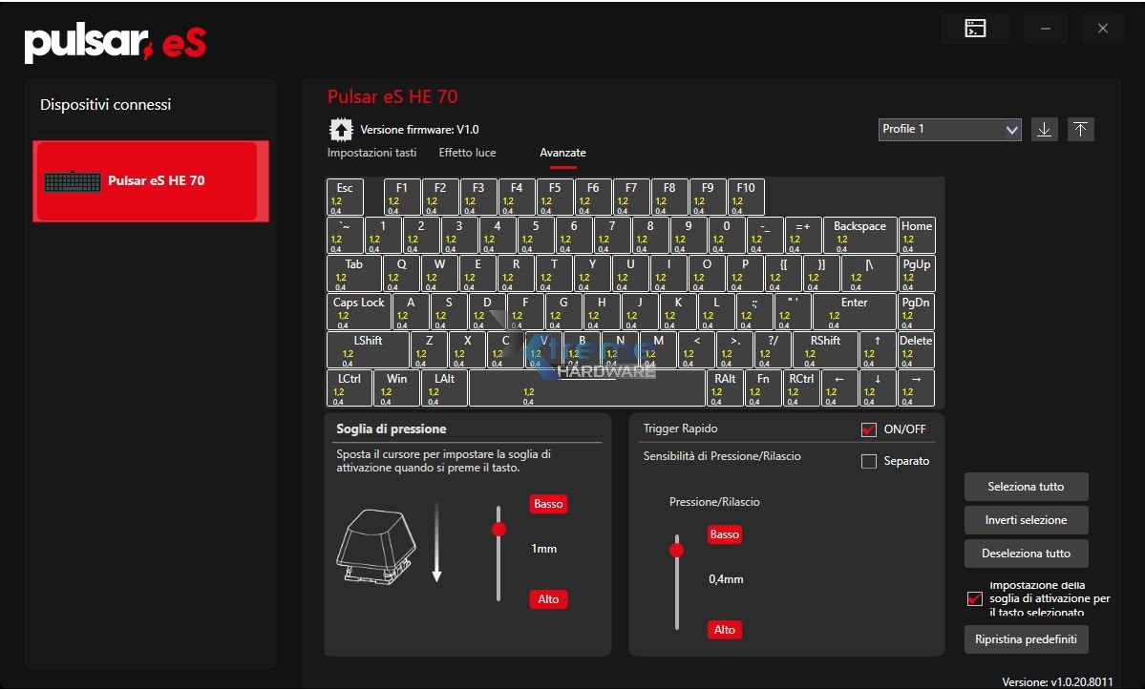Click the import profile download arrow icon
Screen dimensions: 1145x690
[1045, 129]
